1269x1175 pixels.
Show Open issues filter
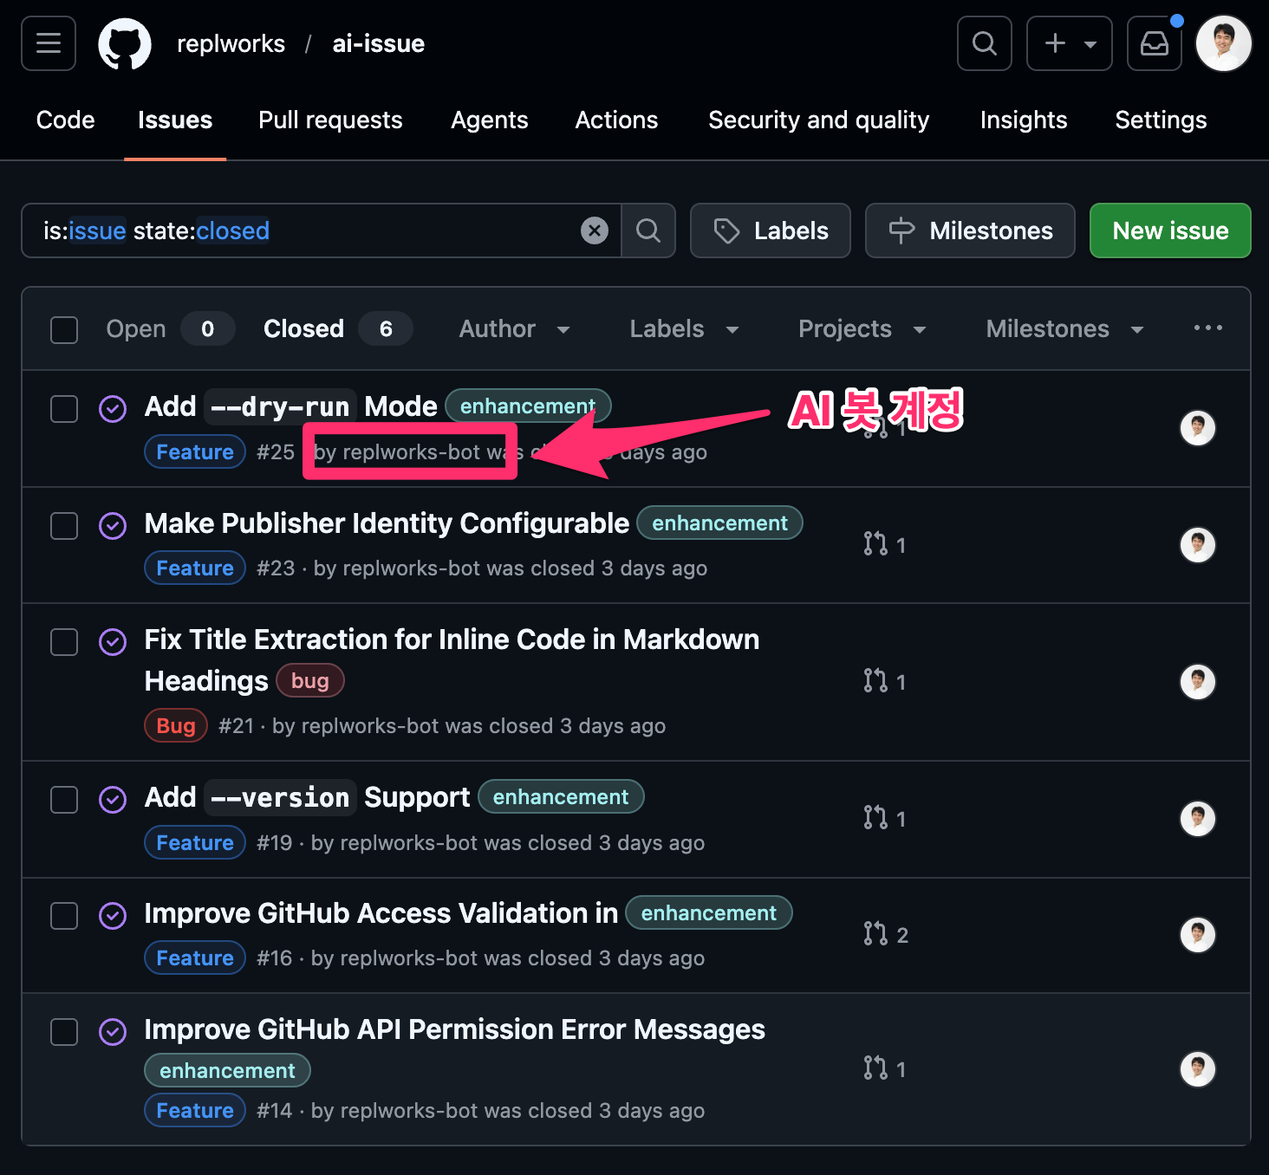click(x=170, y=329)
